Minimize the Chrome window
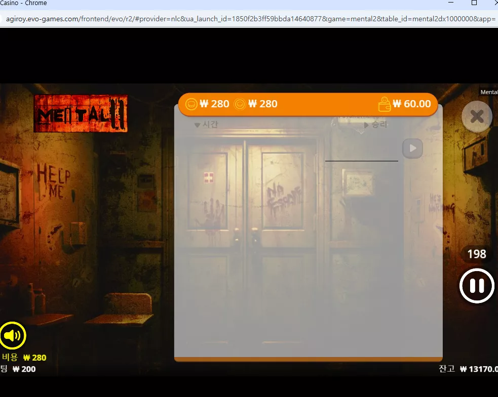This screenshot has height=397, width=498. pyautogui.click(x=450, y=3)
